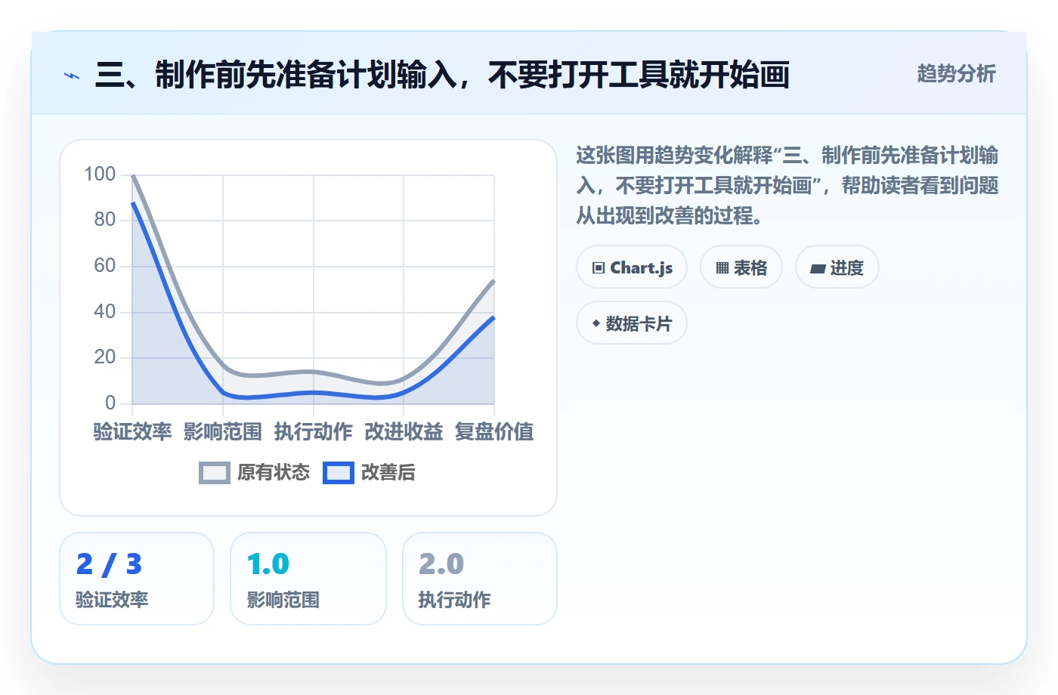Click the heading 三、制作前先准备计划输入
Viewport: 1058px width, 695px height.
click(443, 76)
